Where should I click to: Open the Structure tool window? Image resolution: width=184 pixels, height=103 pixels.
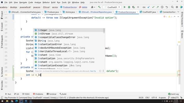coord(2,72)
